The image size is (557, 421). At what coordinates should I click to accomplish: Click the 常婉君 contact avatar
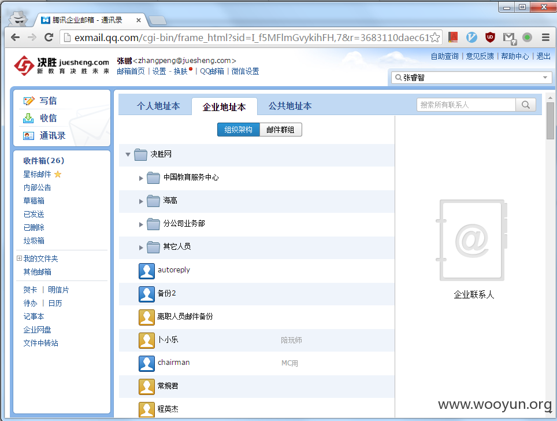(x=147, y=386)
